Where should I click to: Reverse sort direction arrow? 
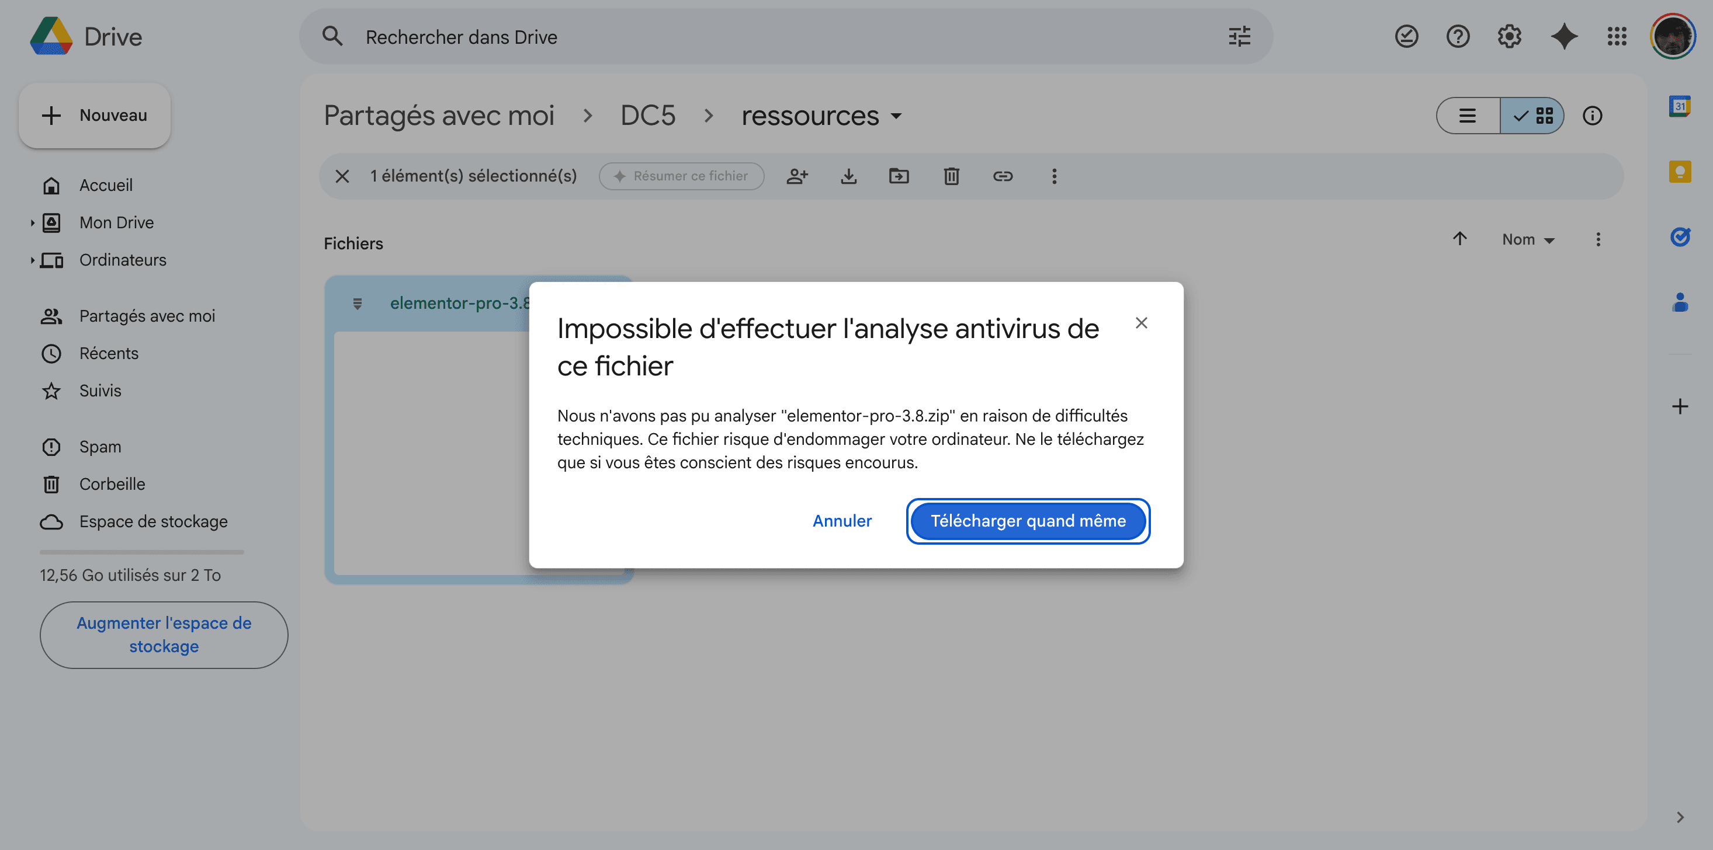(1459, 239)
